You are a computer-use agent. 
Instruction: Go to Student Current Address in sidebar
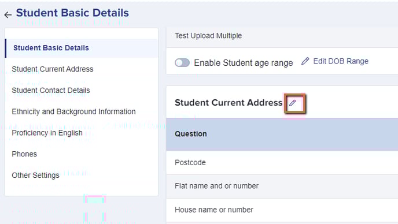click(x=82, y=69)
